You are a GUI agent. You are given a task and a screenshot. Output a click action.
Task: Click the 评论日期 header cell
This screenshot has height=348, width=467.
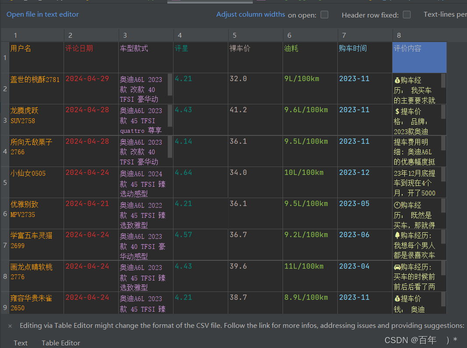[91, 57]
